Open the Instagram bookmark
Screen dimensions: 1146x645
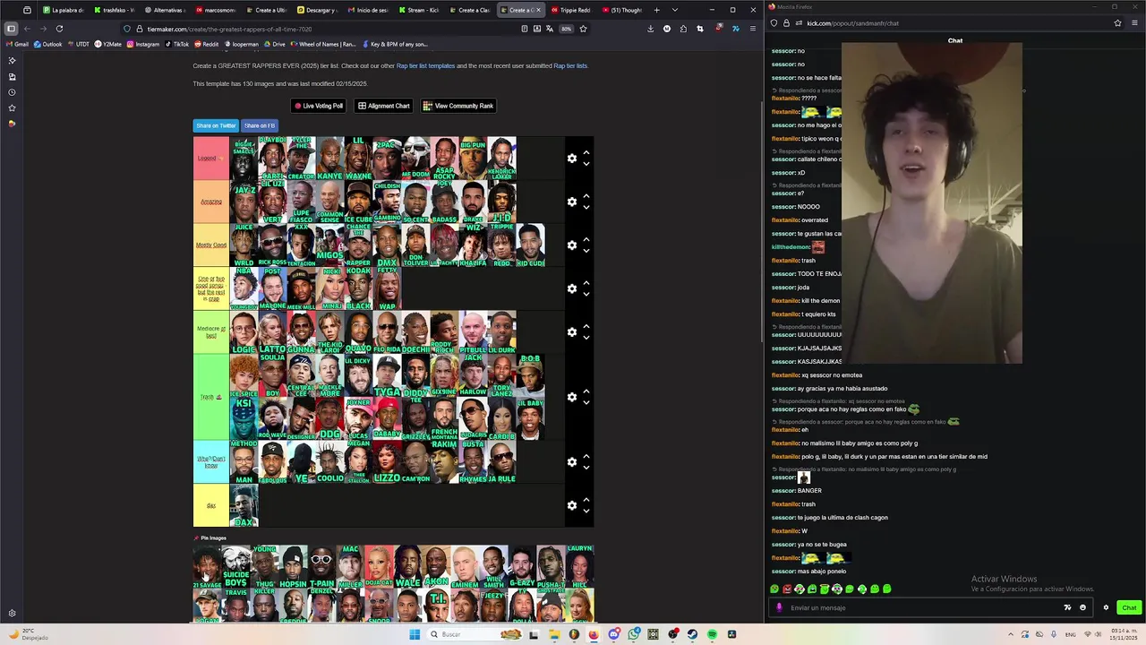[143, 44]
